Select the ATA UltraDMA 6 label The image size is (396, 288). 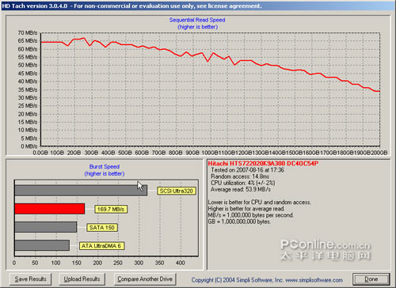tap(101, 246)
